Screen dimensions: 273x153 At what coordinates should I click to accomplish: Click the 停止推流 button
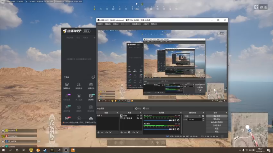[217, 116]
